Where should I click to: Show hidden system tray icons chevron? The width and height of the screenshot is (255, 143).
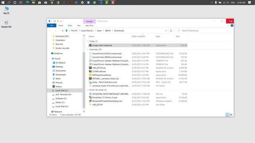coord(212,2)
